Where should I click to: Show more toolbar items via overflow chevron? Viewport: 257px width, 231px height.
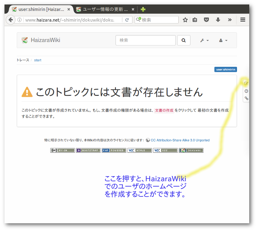click(x=229, y=20)
